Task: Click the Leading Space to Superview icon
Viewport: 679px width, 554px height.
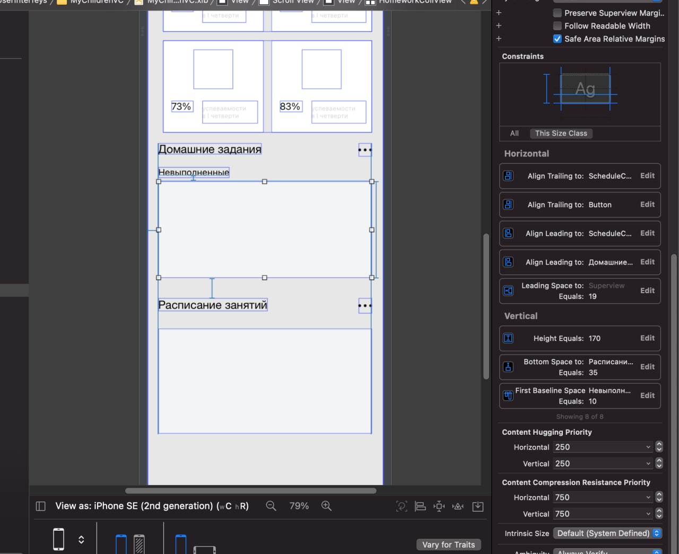Action: point(508,291)
